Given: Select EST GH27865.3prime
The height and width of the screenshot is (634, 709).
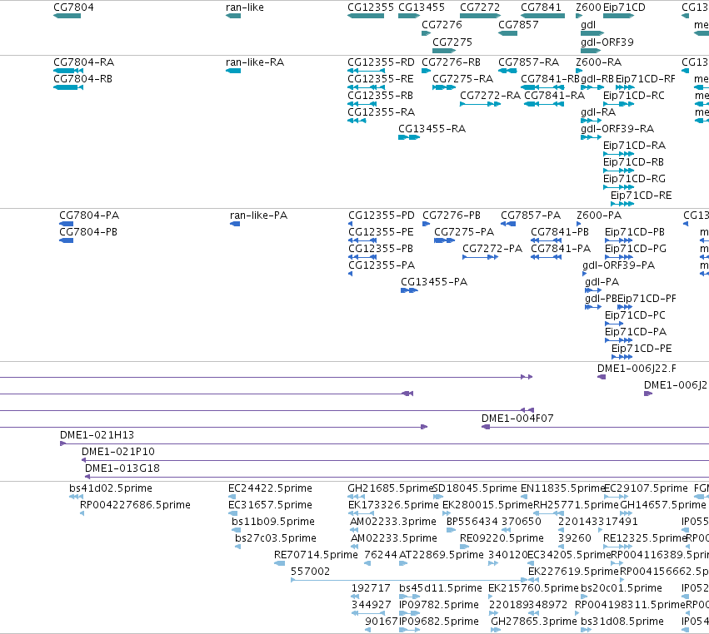Looking at the screenshot, I should click(x=533, y=622).
